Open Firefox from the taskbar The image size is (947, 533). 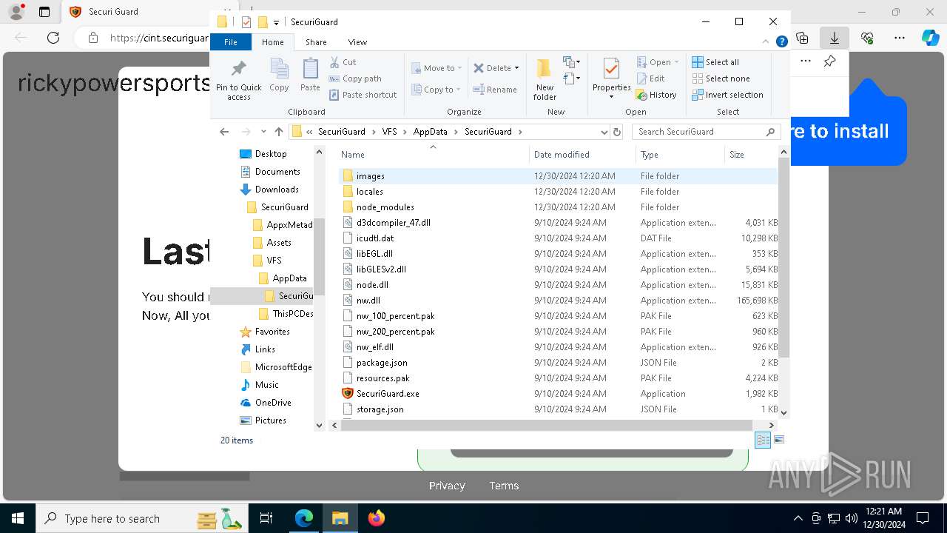coord(377,518)
